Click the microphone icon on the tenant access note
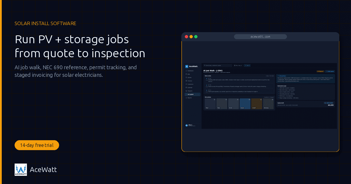This screenshot has width=351, height=184. pos(207,85)
